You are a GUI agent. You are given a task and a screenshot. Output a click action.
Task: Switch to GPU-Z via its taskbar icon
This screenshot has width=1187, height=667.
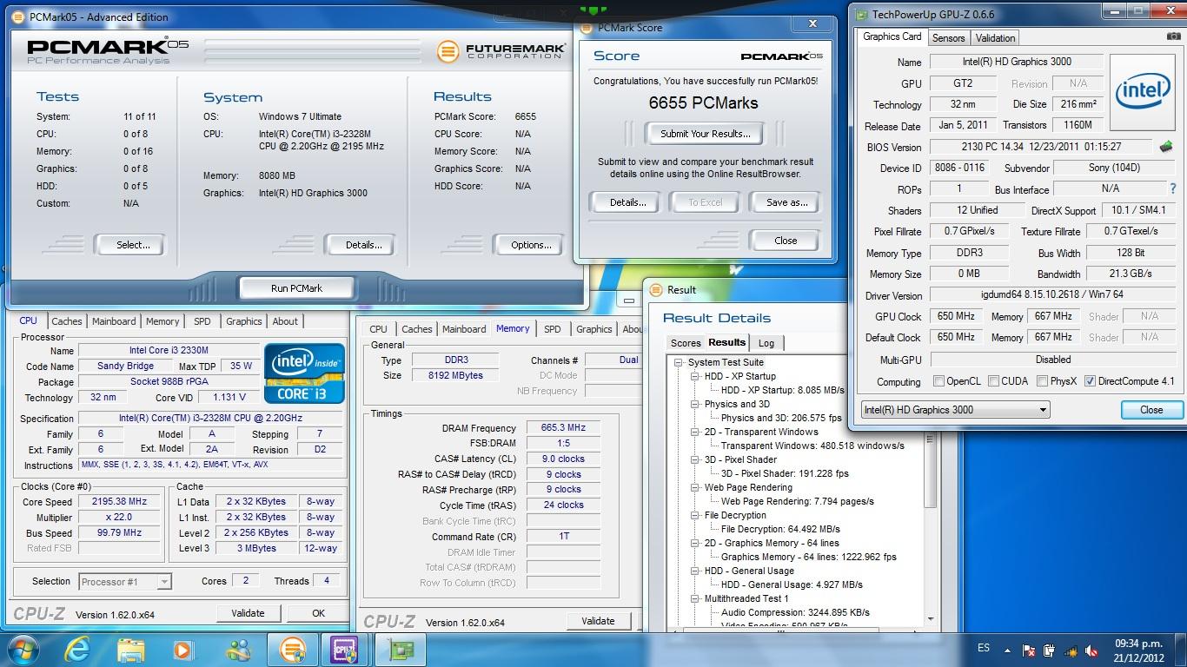pos(399,650)
